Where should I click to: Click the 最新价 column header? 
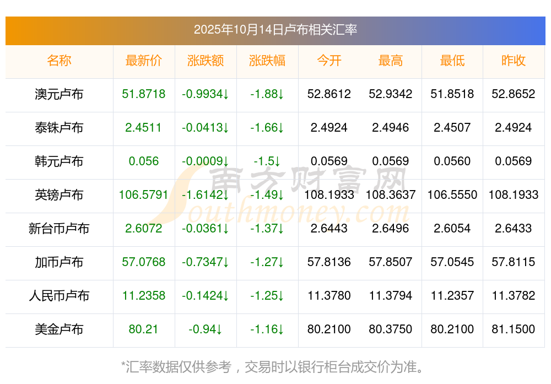[x=144, y=61]
